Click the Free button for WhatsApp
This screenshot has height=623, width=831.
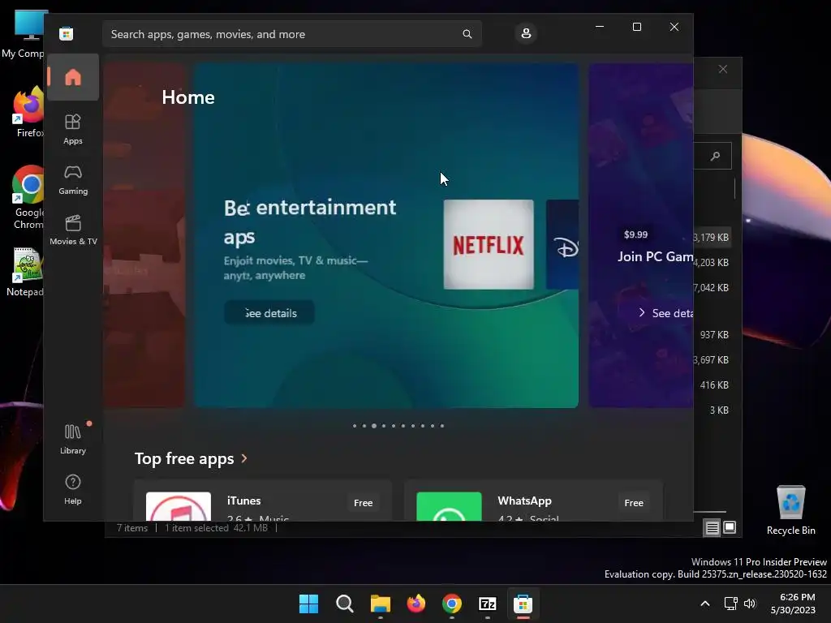[634, 503]
